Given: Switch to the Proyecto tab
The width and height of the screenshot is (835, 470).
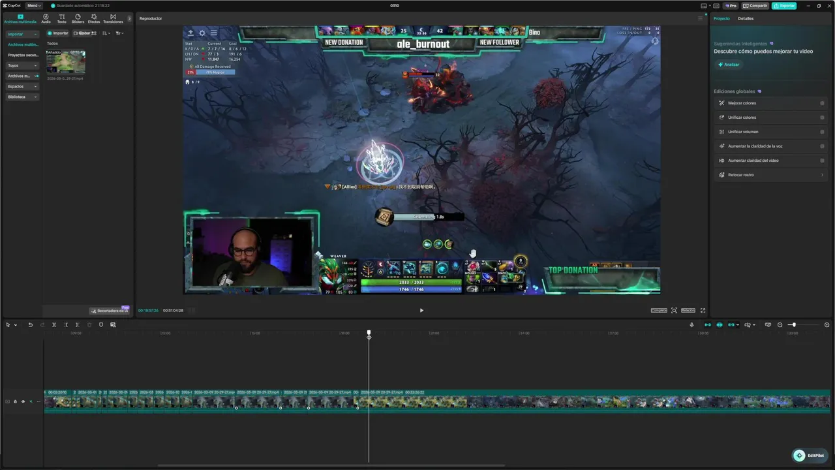Looking at the screenshot, I should [721, 18].
